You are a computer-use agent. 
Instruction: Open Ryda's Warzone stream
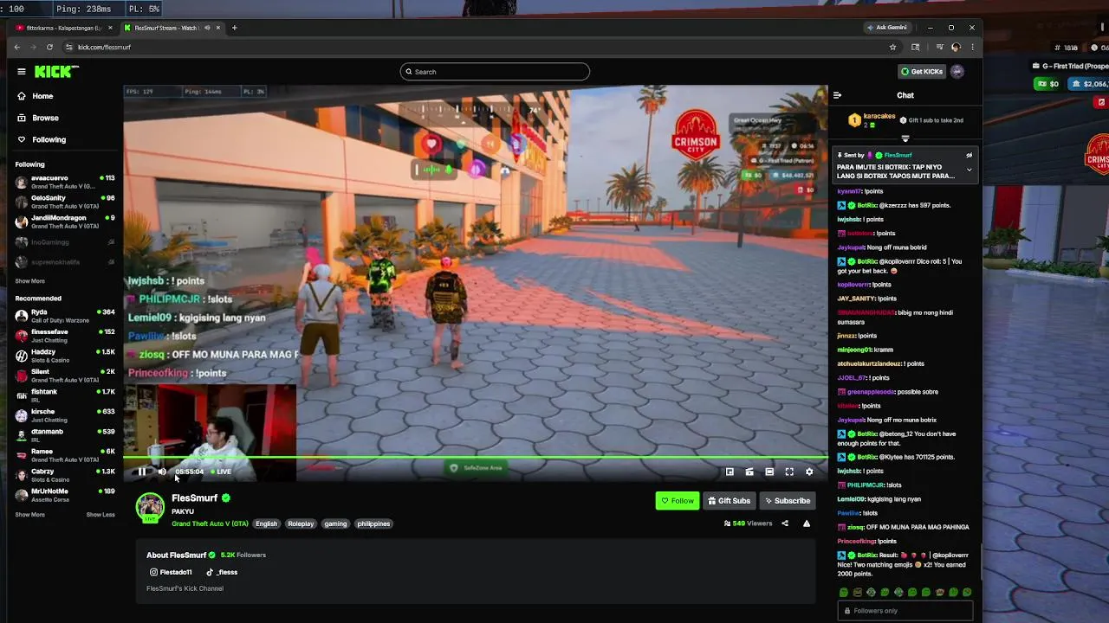(x=65, y=315)
